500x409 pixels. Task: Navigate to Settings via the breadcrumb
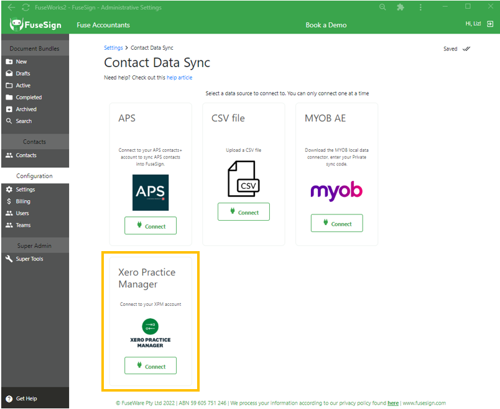coord(113,47)
